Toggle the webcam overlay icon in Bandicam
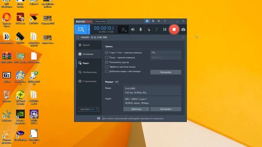The width and height of the screenshot is (262, 147). (x=124, y=30)
